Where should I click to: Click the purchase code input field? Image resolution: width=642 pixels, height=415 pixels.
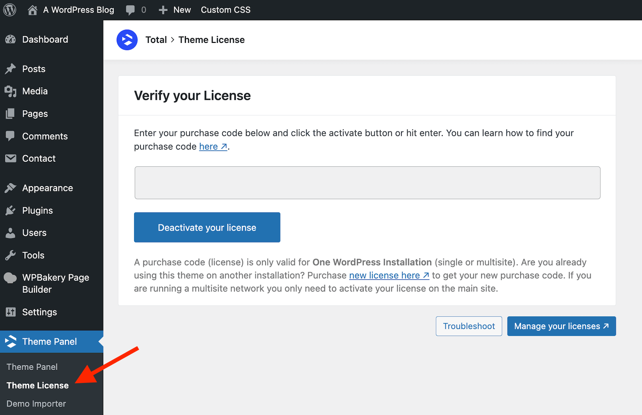coord(368,183)
